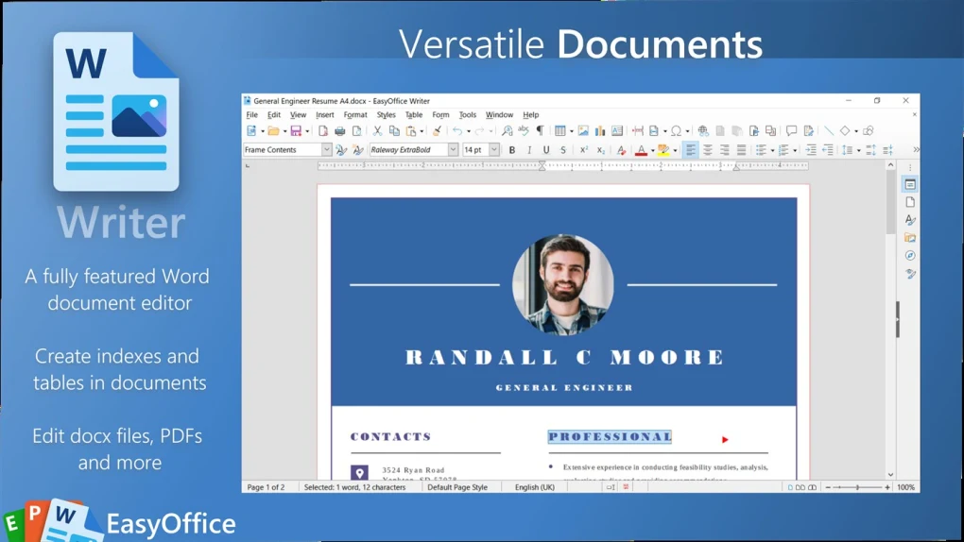Screen dimensions: 964x542
Task: Set Align Right paragraph
Action: click(x=724, y=150)
